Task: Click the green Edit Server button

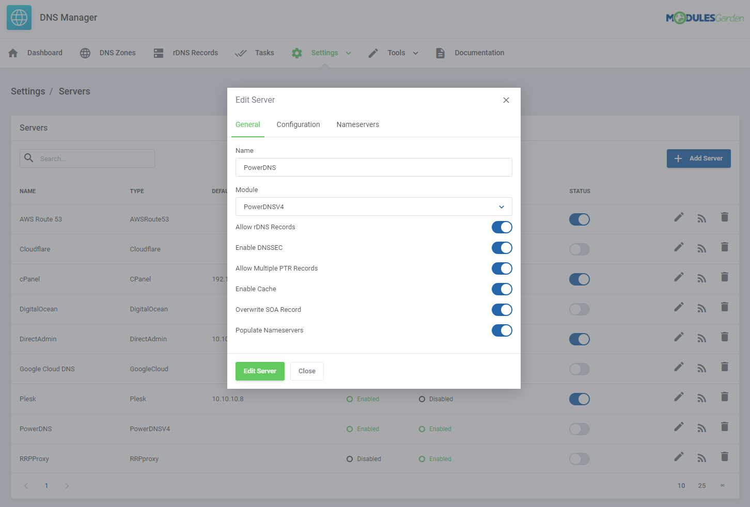Action: click(x=260, y=371)
